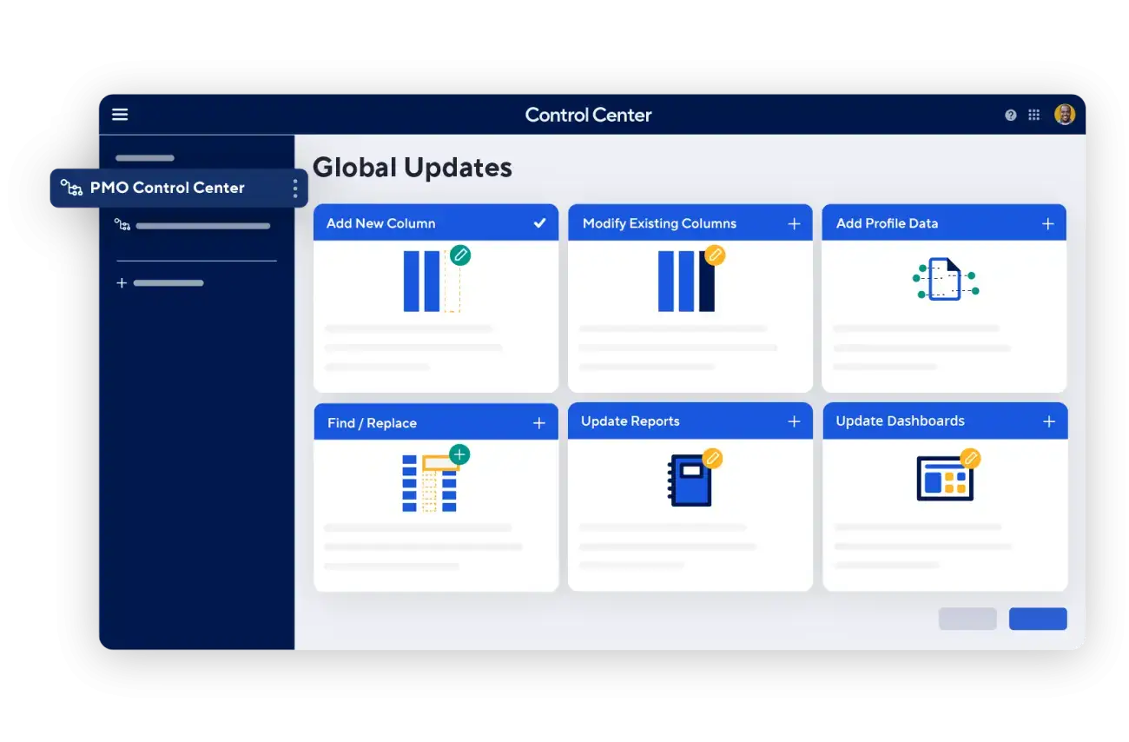Select the Add Profile Data header
The image size is (1129, 742).
point(944,223)
